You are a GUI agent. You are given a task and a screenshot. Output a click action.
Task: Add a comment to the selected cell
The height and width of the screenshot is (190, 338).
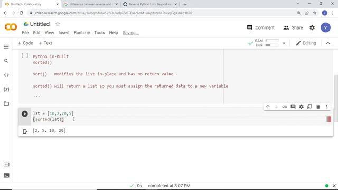tap(293, 107)
